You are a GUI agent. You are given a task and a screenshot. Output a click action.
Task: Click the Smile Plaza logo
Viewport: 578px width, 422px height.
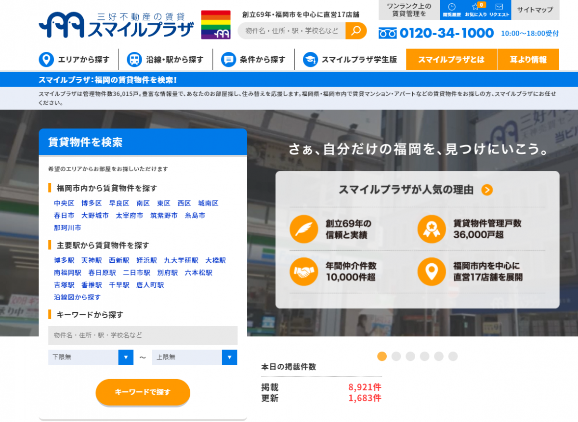click(117, 25)
